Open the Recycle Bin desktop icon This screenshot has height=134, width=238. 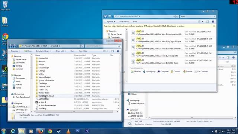point(5,6)
